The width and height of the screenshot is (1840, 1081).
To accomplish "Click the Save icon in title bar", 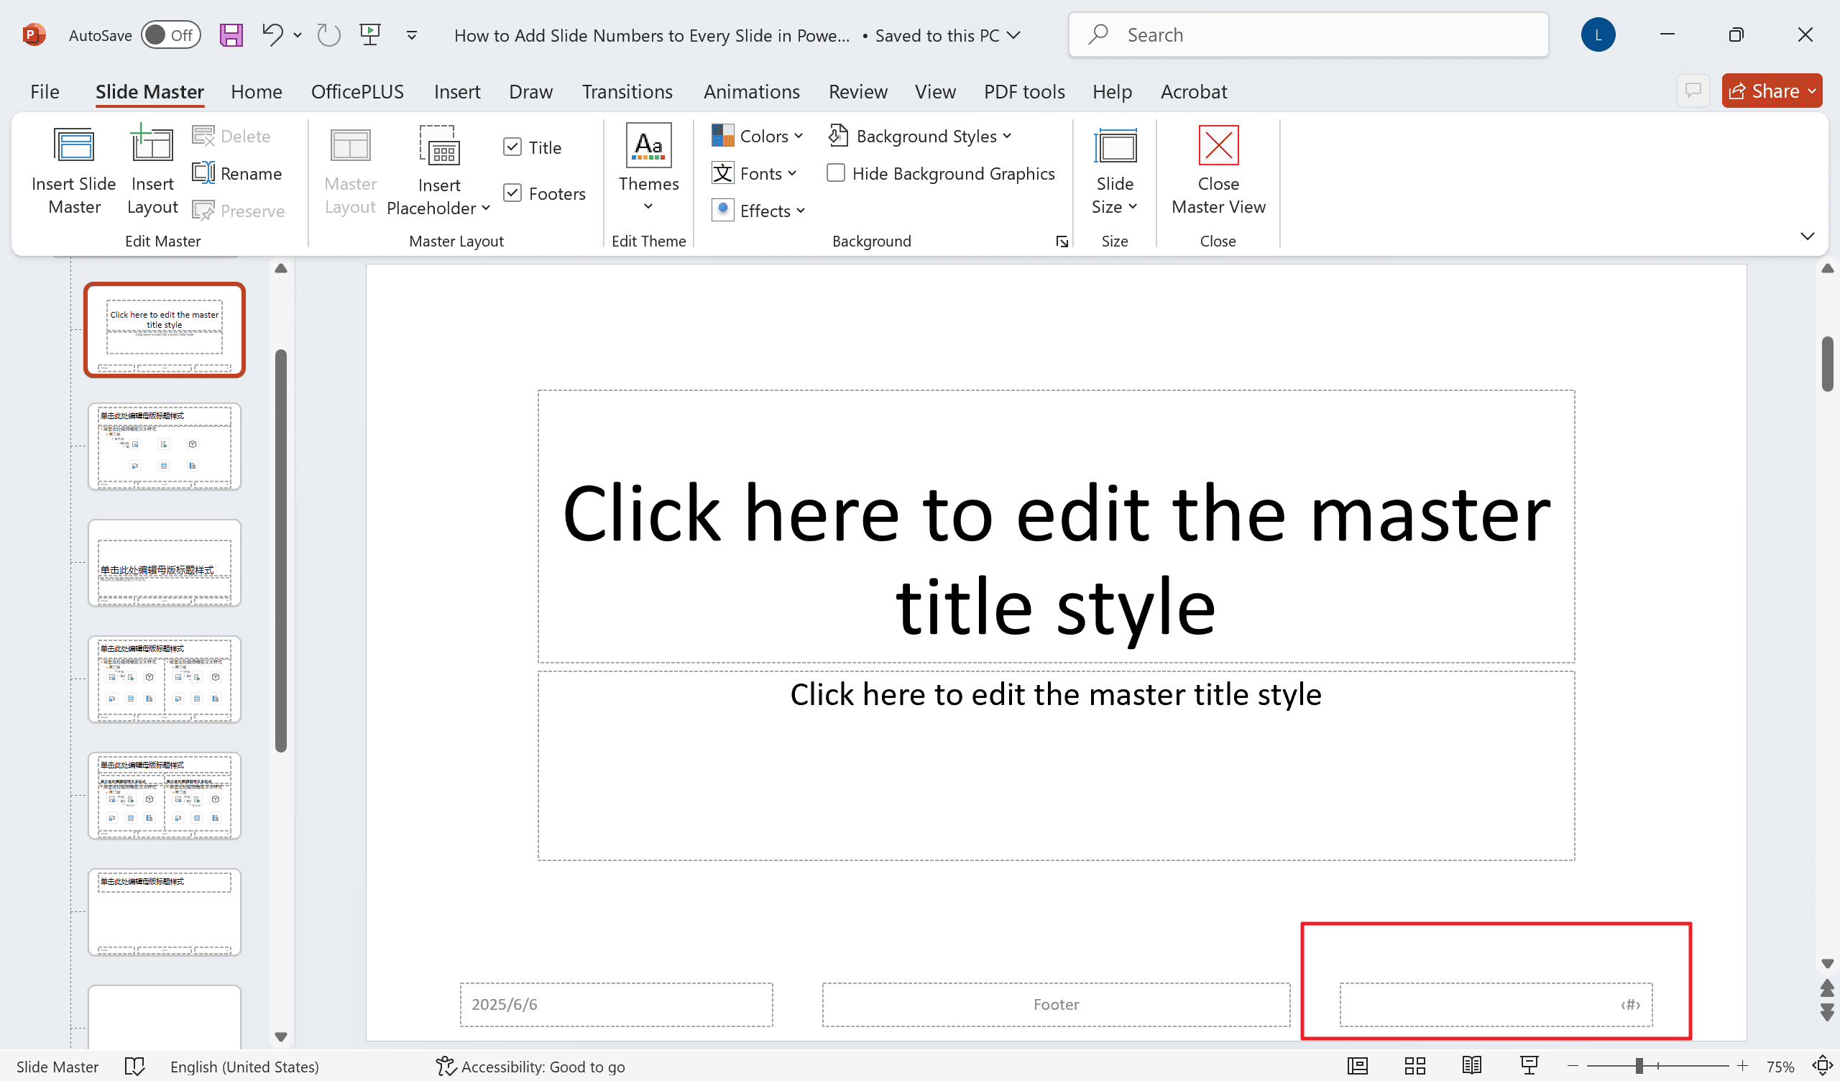I will pyautogui.click(x=231, y=35).
